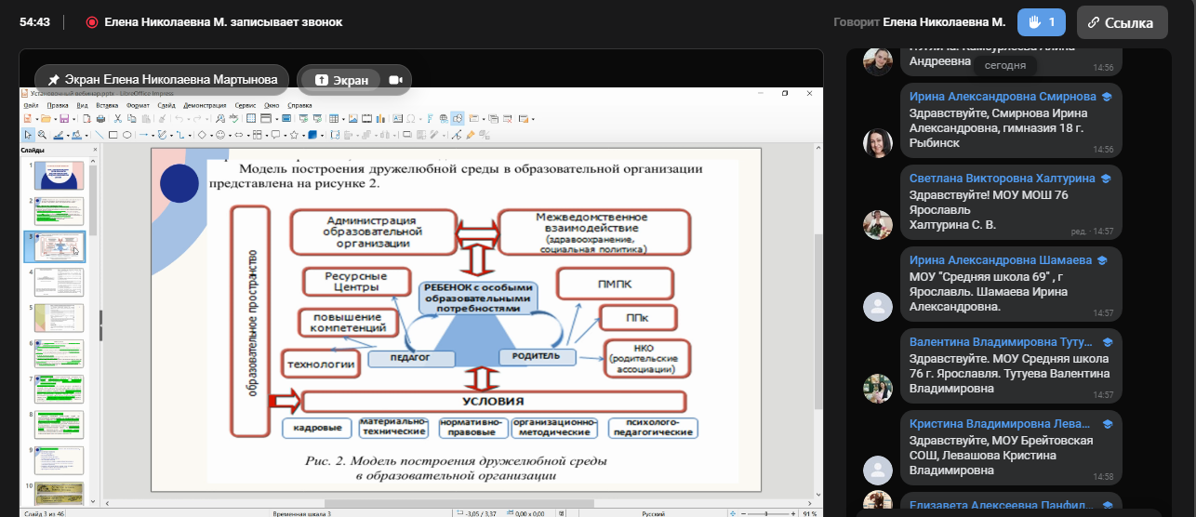The width and height of the screenshot is (1196, 517).
Task: Open the Формат menu
Action: coord(138,106)
